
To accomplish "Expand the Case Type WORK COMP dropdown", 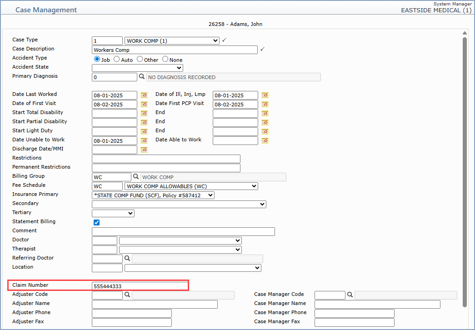I will [x=172, y=41].
